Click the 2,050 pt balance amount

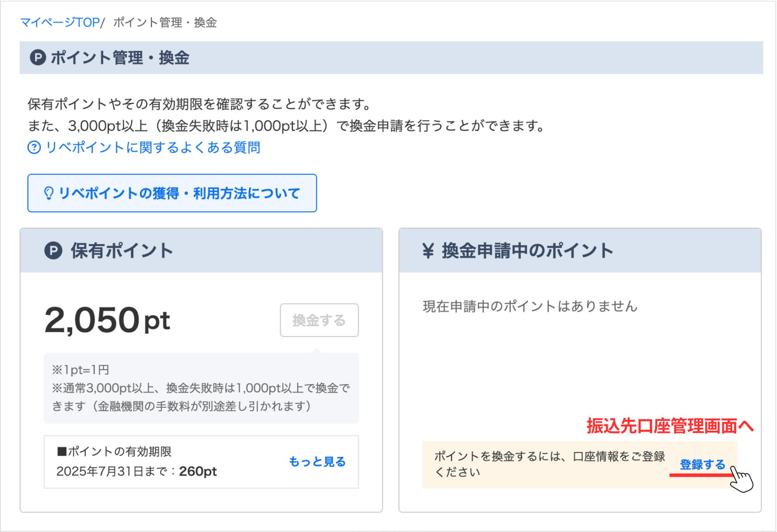tap(107, 320)
